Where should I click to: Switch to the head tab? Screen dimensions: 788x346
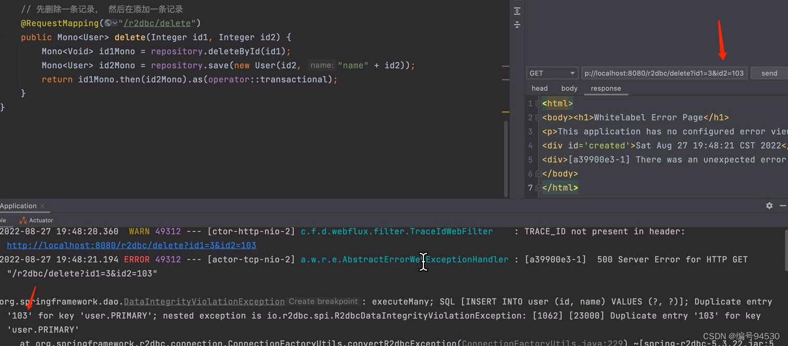pos(539,88)
